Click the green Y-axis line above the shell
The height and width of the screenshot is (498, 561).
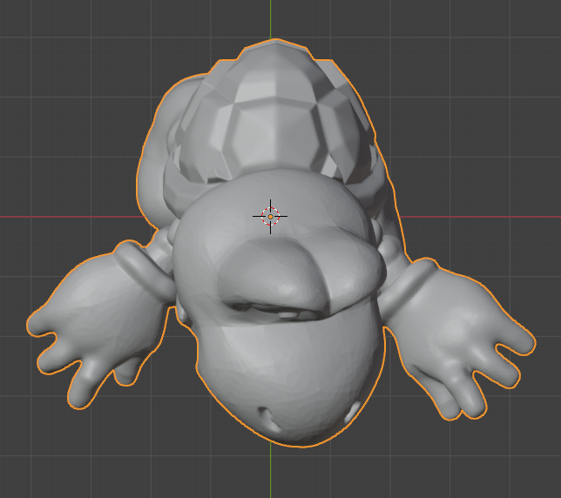[270, 17]
